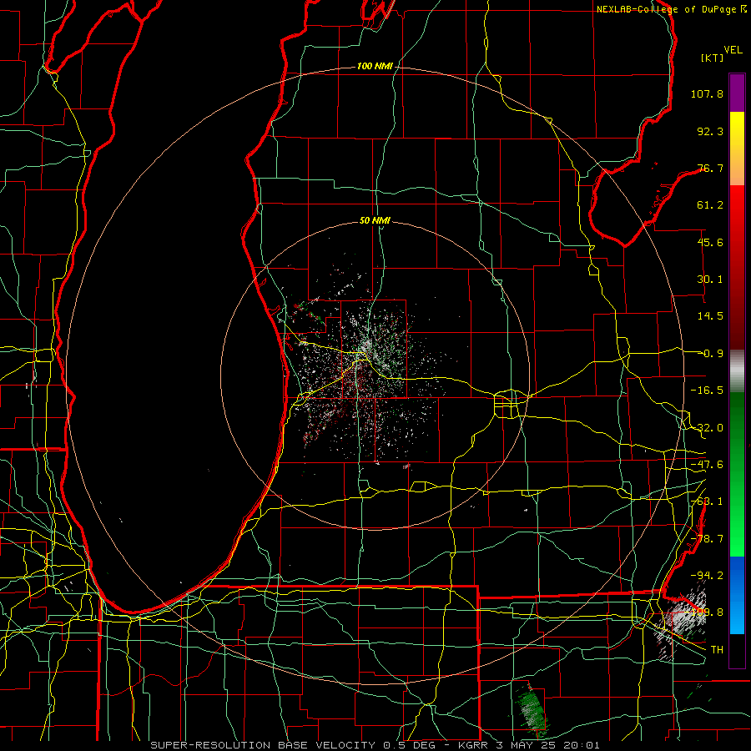Select the 30.1 velocity scale value
Screen dimensions: 751x751
point(710,280)
